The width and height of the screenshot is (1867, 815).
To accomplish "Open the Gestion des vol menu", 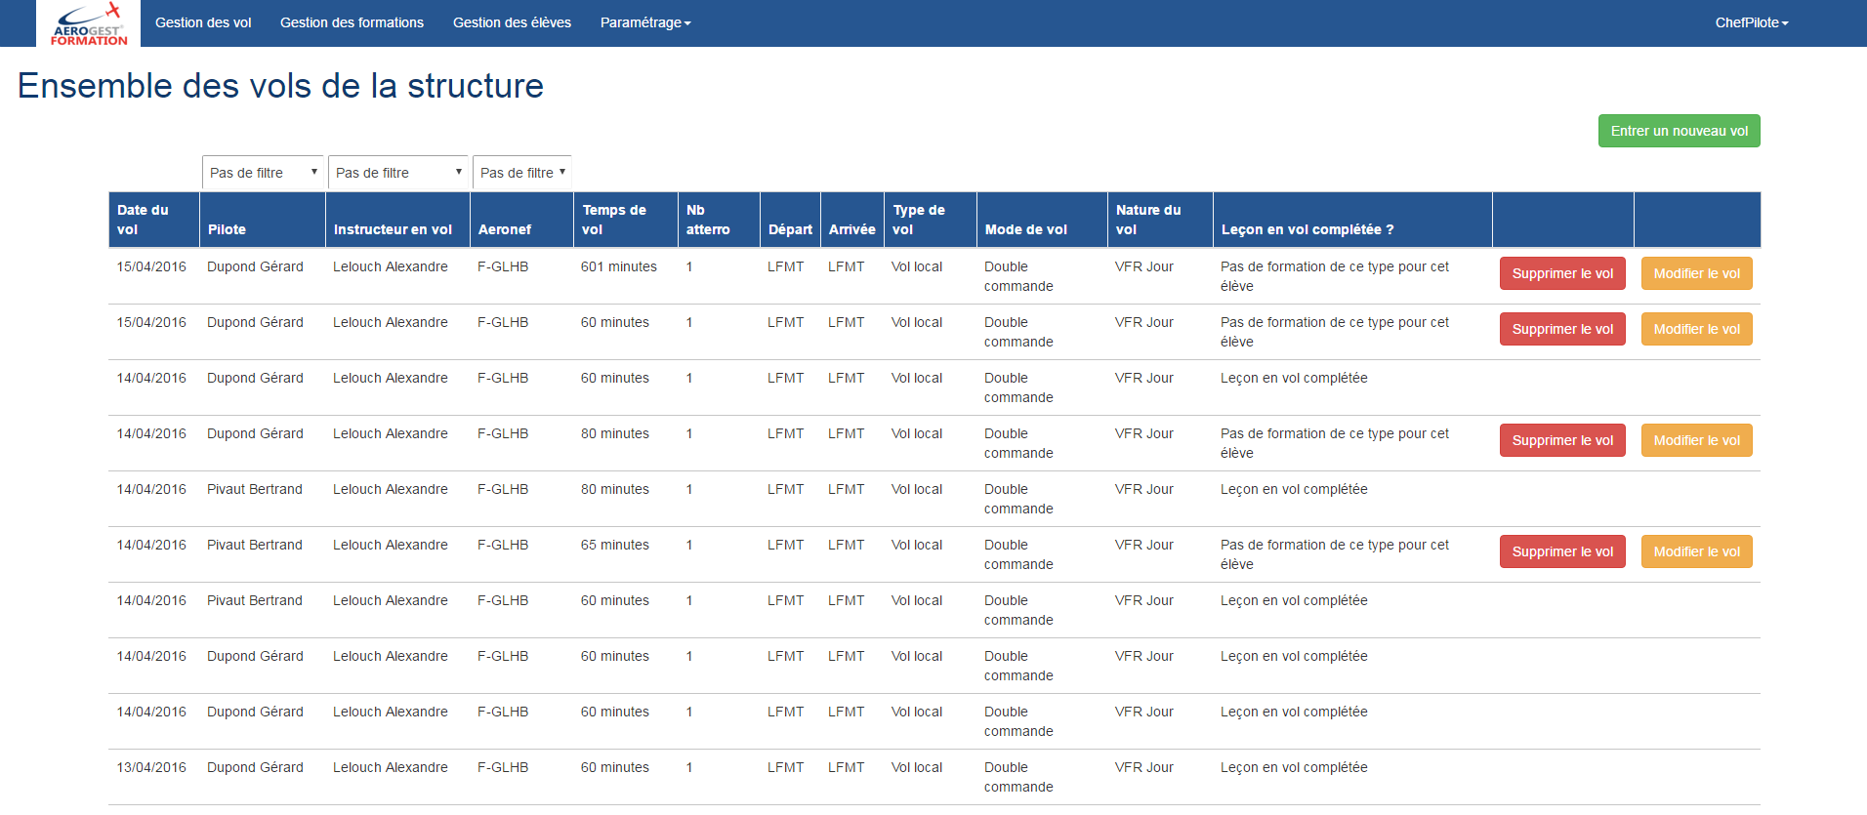I will (203, 22).
